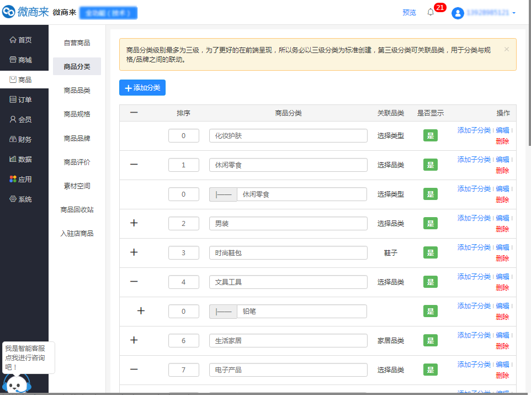Collapse the 文具工具 category row
This screenshot has height=395, width=531.
[134, 282]
